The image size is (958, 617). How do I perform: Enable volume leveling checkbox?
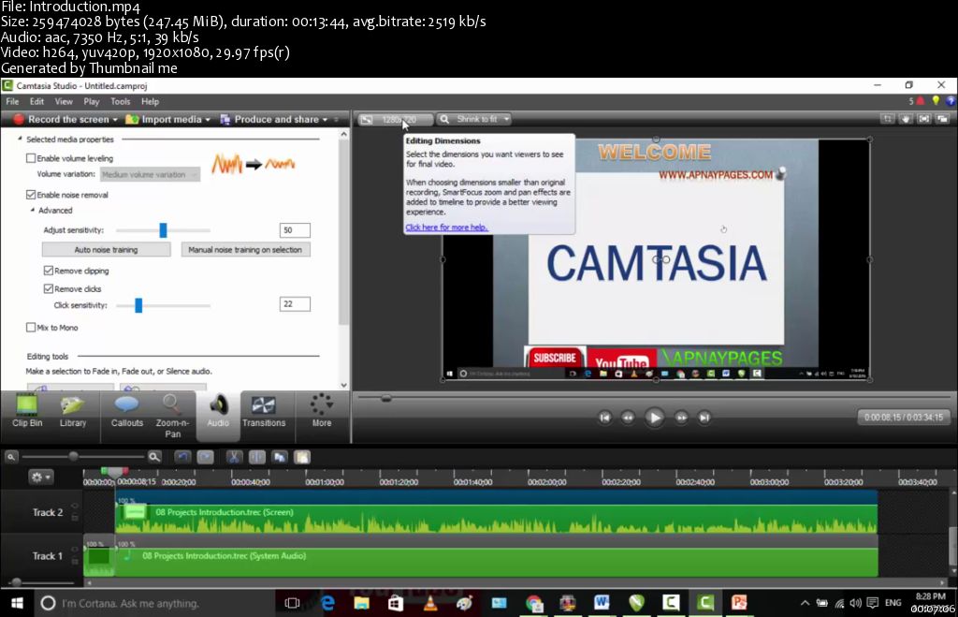click(31, 158)
